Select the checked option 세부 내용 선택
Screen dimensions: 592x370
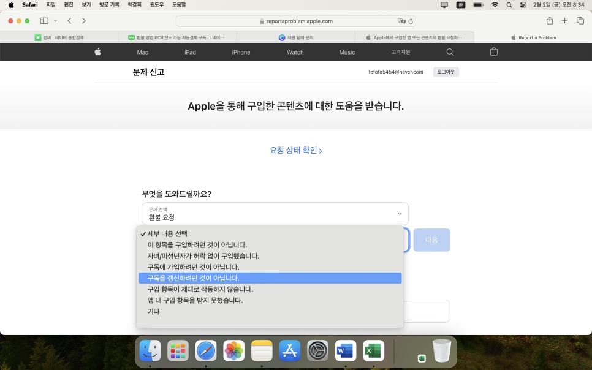coord(270,234)
